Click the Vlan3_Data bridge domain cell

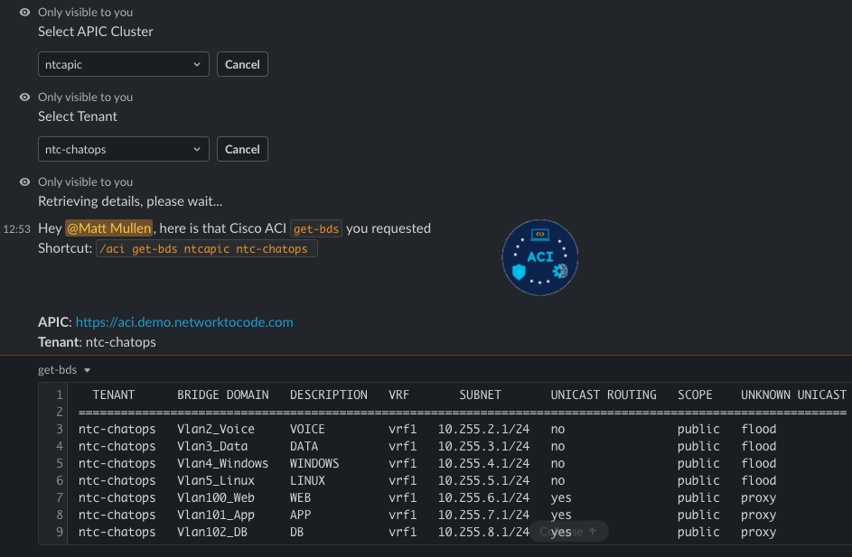click(x=212, y=446)
